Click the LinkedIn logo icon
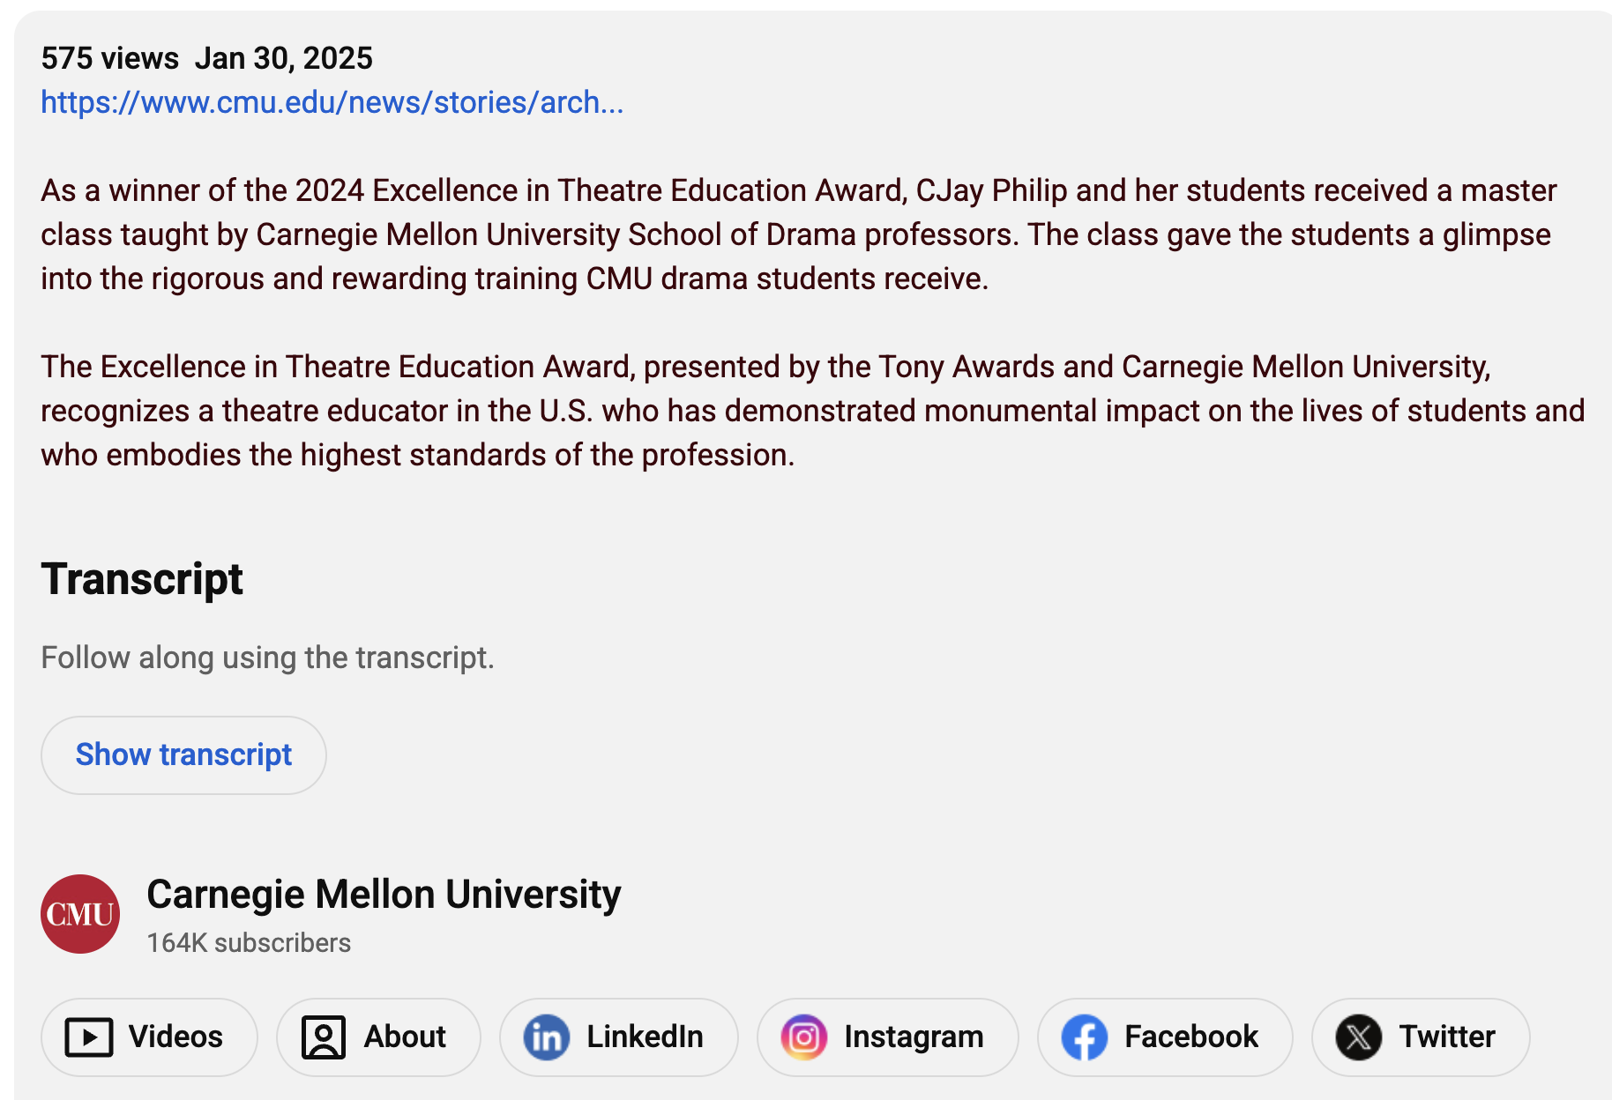1612x1100 pixels. point(547,1037)
